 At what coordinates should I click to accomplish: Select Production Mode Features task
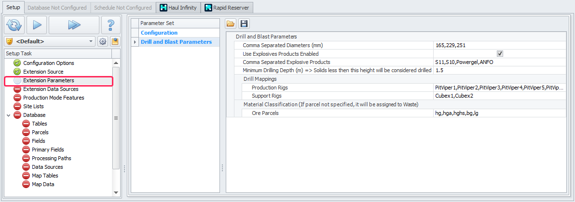[x=54, y=98]
